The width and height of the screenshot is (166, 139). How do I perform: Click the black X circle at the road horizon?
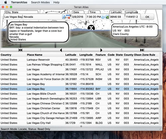(x=91, y=28)
